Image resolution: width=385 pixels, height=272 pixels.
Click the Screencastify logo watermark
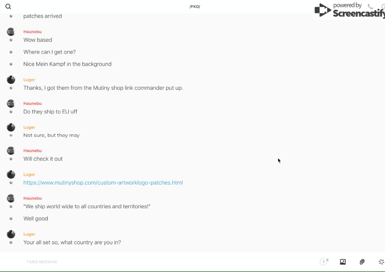349,10
